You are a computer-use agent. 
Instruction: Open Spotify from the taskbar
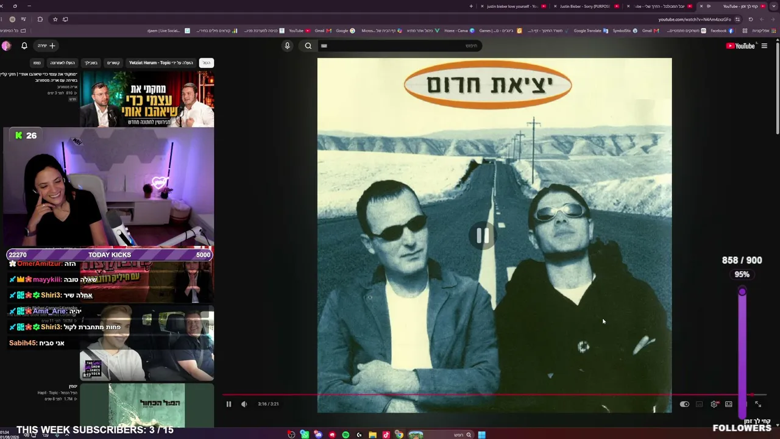346,435
